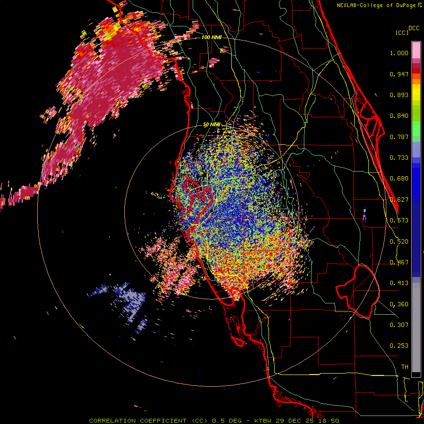Click the 0.733 scale value
Screen dimensions: 424x424
click(399, 158)
